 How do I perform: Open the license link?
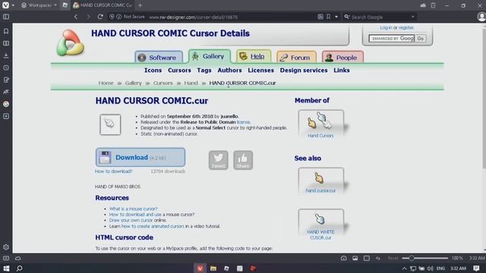[243, 122]
